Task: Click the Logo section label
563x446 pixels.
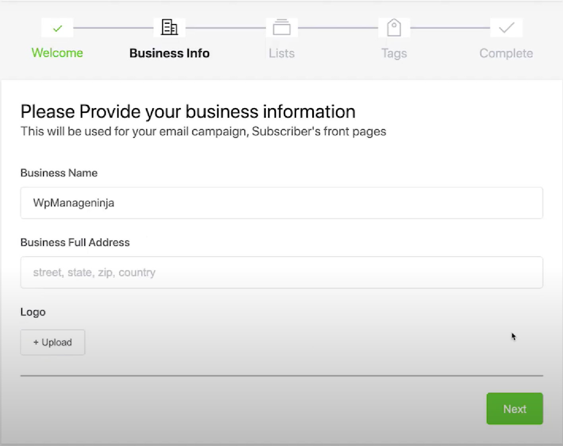Action: (33, 312)
